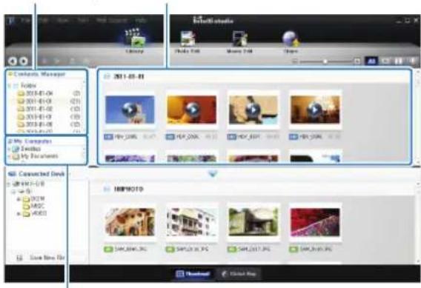This screenshot has width=421, height=288.
Task: Go back with the left arrow button
Action: click(x=13, y=61)
